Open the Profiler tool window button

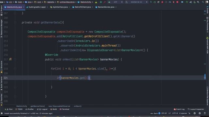tap(29, 109)
